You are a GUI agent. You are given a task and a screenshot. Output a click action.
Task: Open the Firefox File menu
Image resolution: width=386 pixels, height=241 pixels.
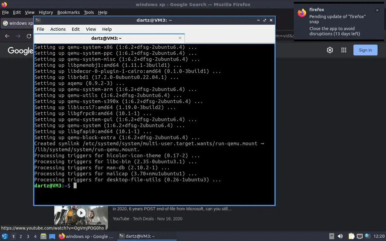point(5,12)
